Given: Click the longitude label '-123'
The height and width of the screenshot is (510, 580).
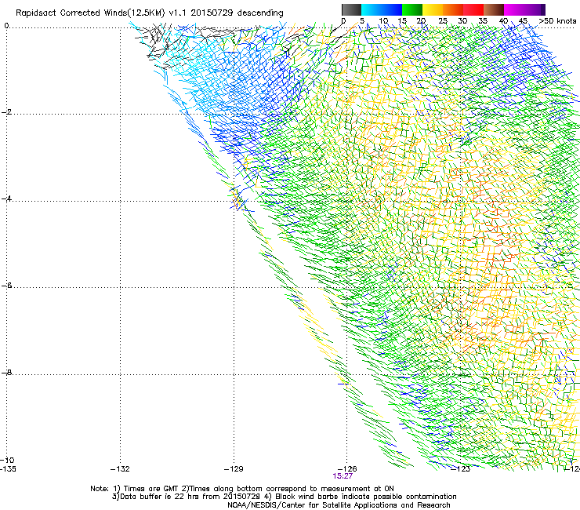Looking at the screenshot, I should [x=461, y=469].
